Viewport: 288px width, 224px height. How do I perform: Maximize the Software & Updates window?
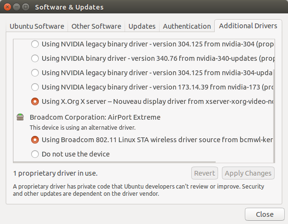point(25,7)
